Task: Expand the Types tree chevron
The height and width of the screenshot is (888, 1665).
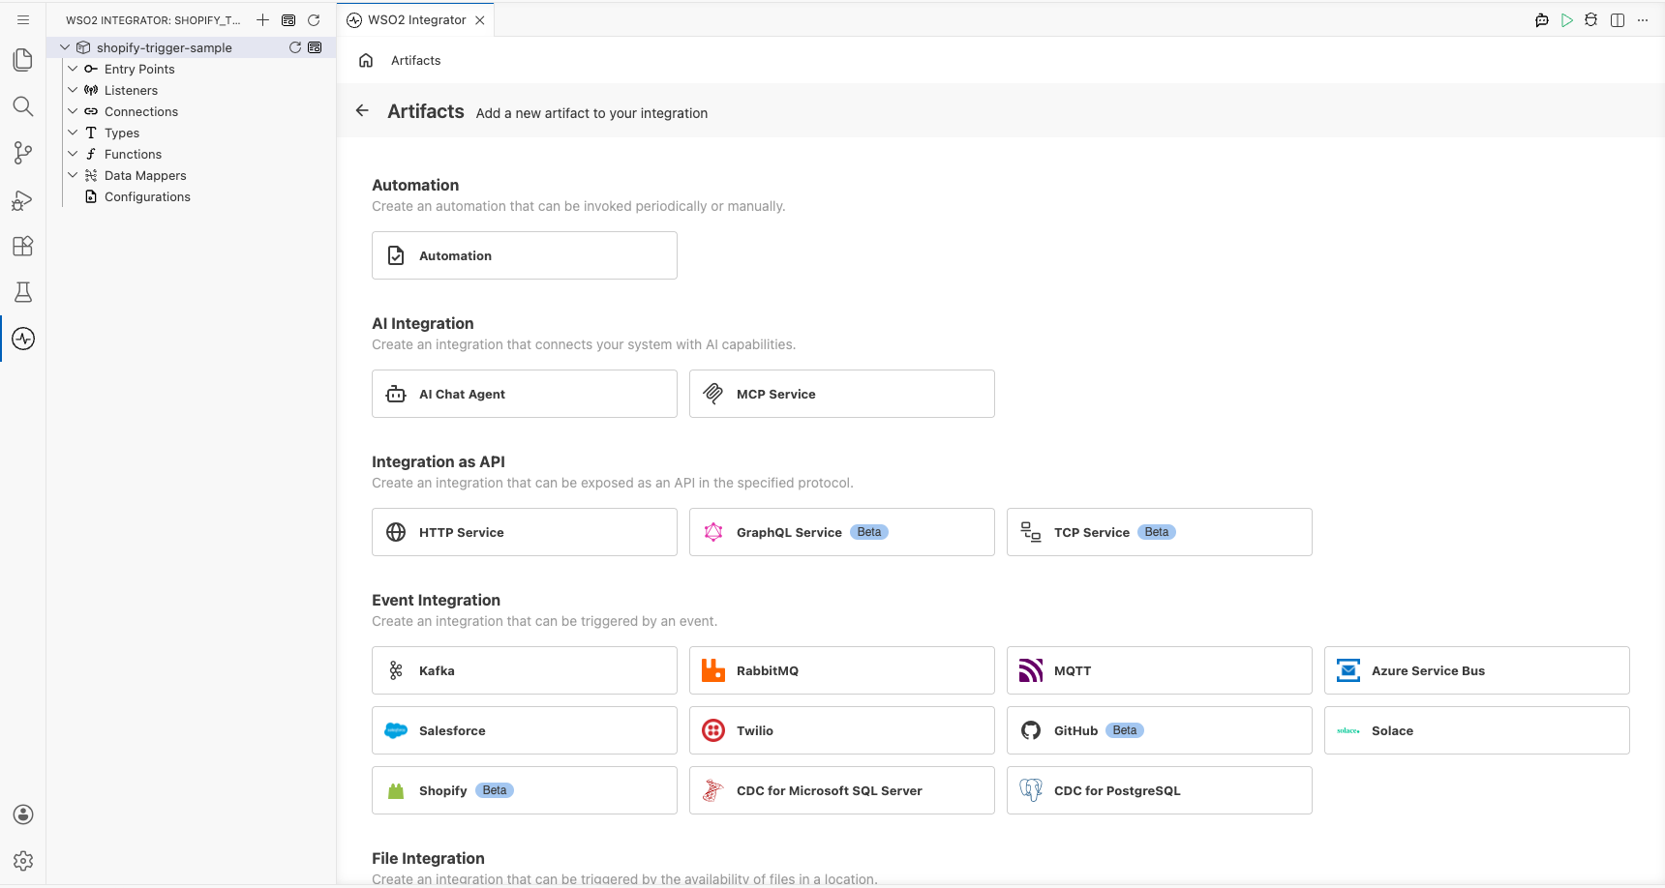Action: pos(73,133)
